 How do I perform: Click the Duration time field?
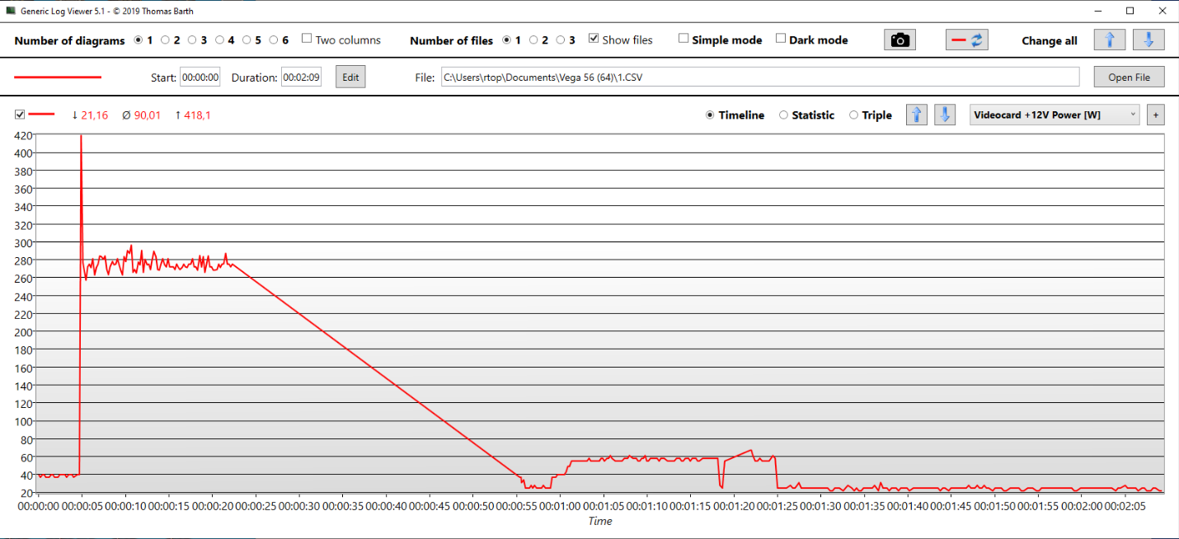(301, 77)
